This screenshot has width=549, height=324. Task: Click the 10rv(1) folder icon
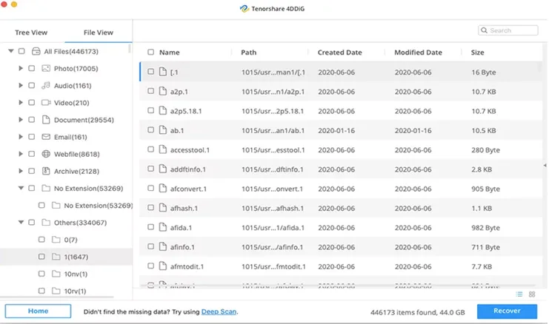(56, 291)
